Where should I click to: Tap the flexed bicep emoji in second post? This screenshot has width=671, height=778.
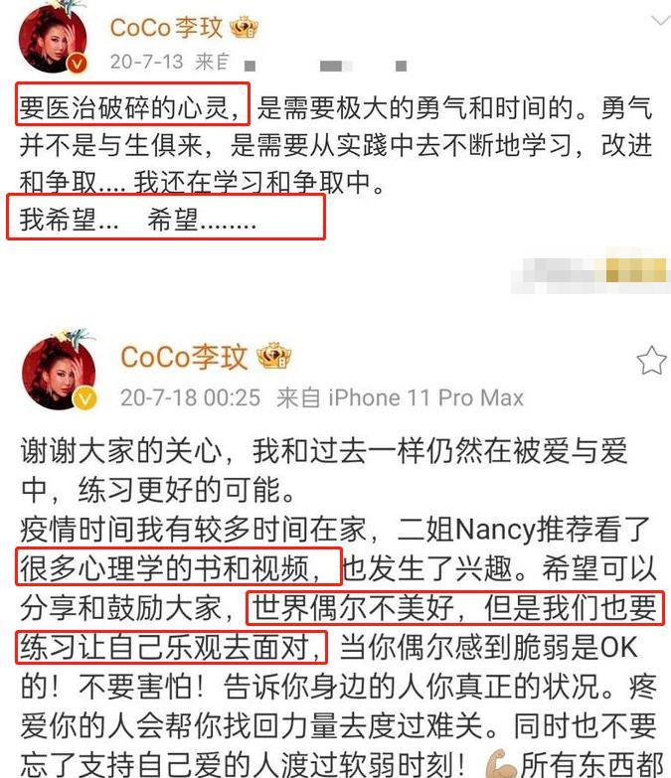click(501, 765)
